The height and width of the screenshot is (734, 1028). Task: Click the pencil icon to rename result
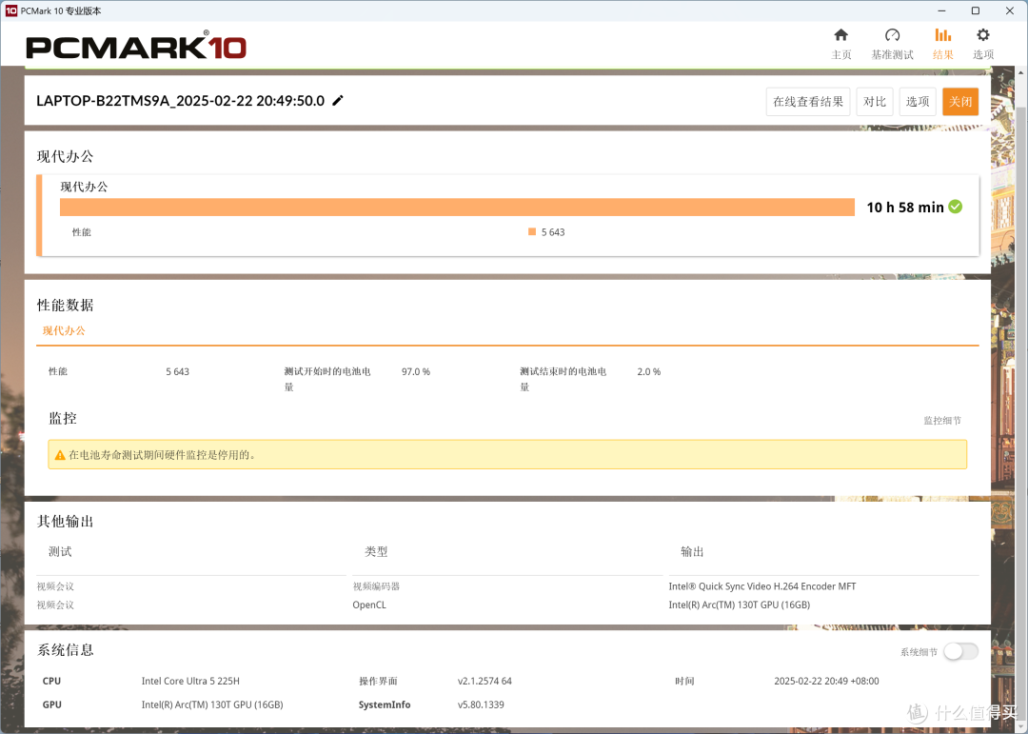pos(338,100)
